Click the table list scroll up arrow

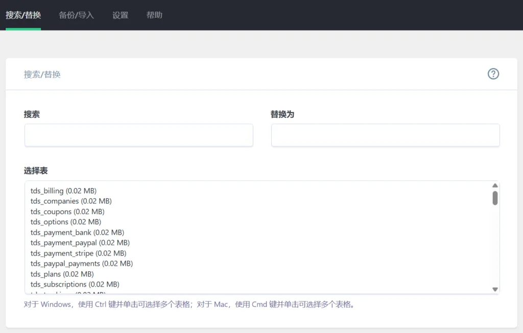(495, 186)
